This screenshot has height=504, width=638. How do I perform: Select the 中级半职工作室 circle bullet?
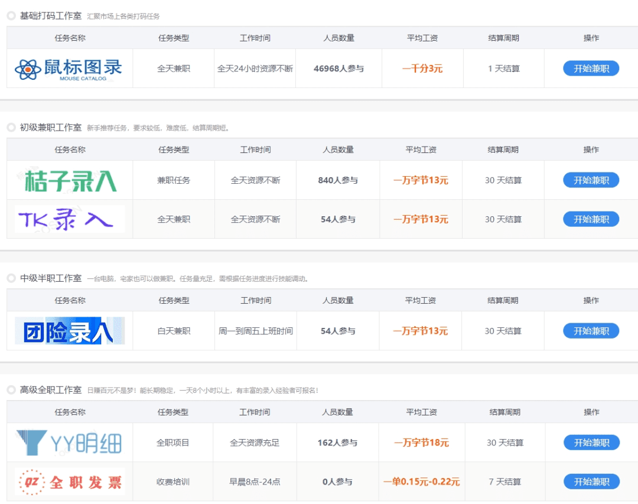click(11, 278)
